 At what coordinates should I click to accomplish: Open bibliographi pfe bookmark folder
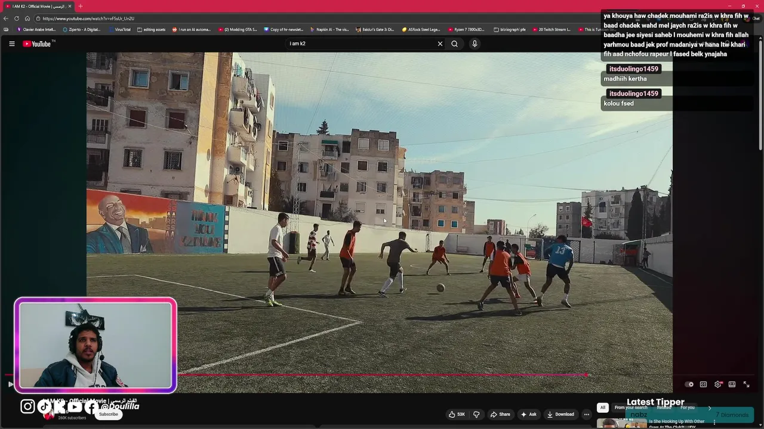510,29
